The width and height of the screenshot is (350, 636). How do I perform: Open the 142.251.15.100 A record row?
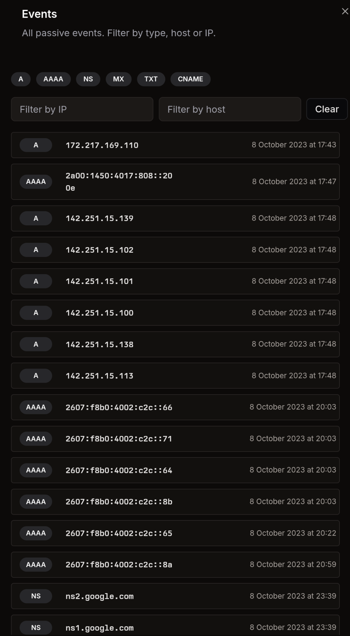point(175,313)
